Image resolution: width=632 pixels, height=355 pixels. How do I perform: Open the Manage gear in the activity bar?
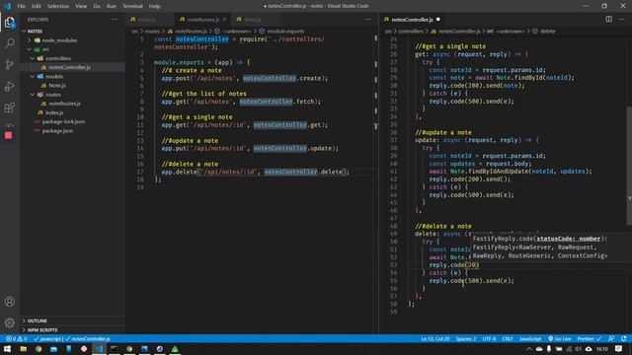point(9,322)
